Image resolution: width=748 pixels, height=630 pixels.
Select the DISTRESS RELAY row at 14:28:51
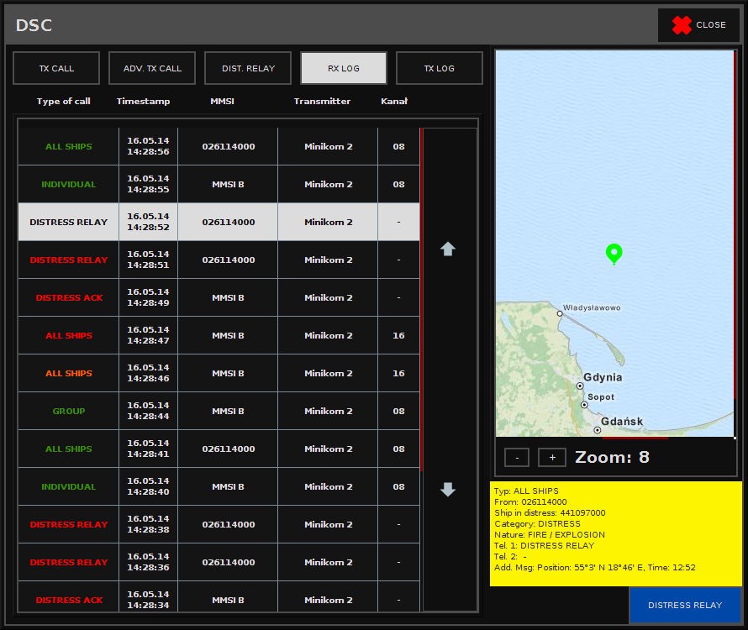(219, 260)
